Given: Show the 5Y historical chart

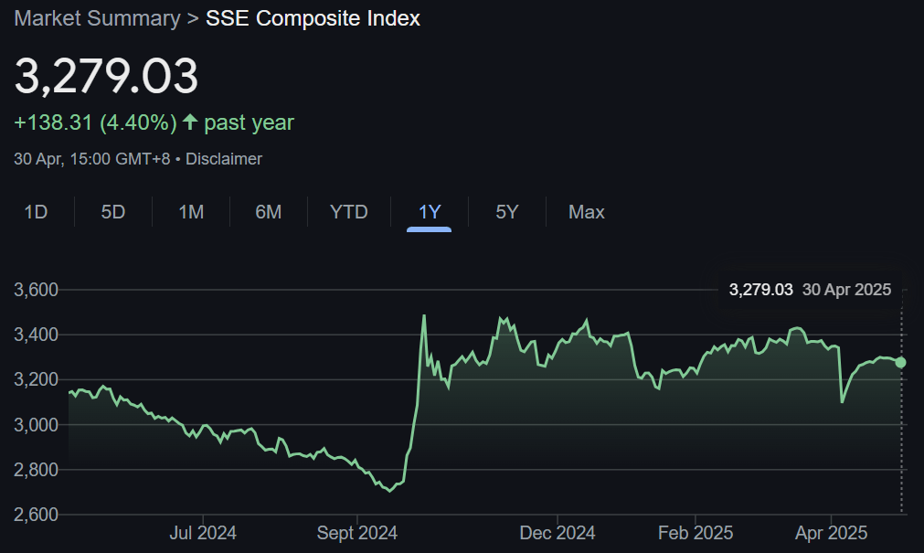Looking at the screenshot, I should 506,212.
